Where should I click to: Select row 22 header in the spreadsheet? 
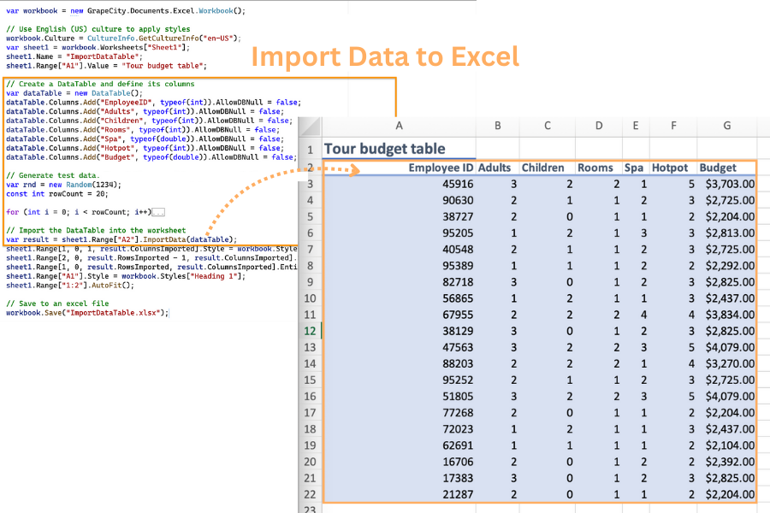click(x=310, y=494)
